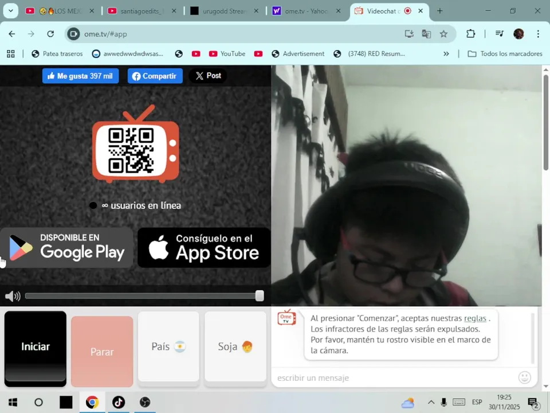
Task: Go back to previous page
Action: tap(12, 34)
